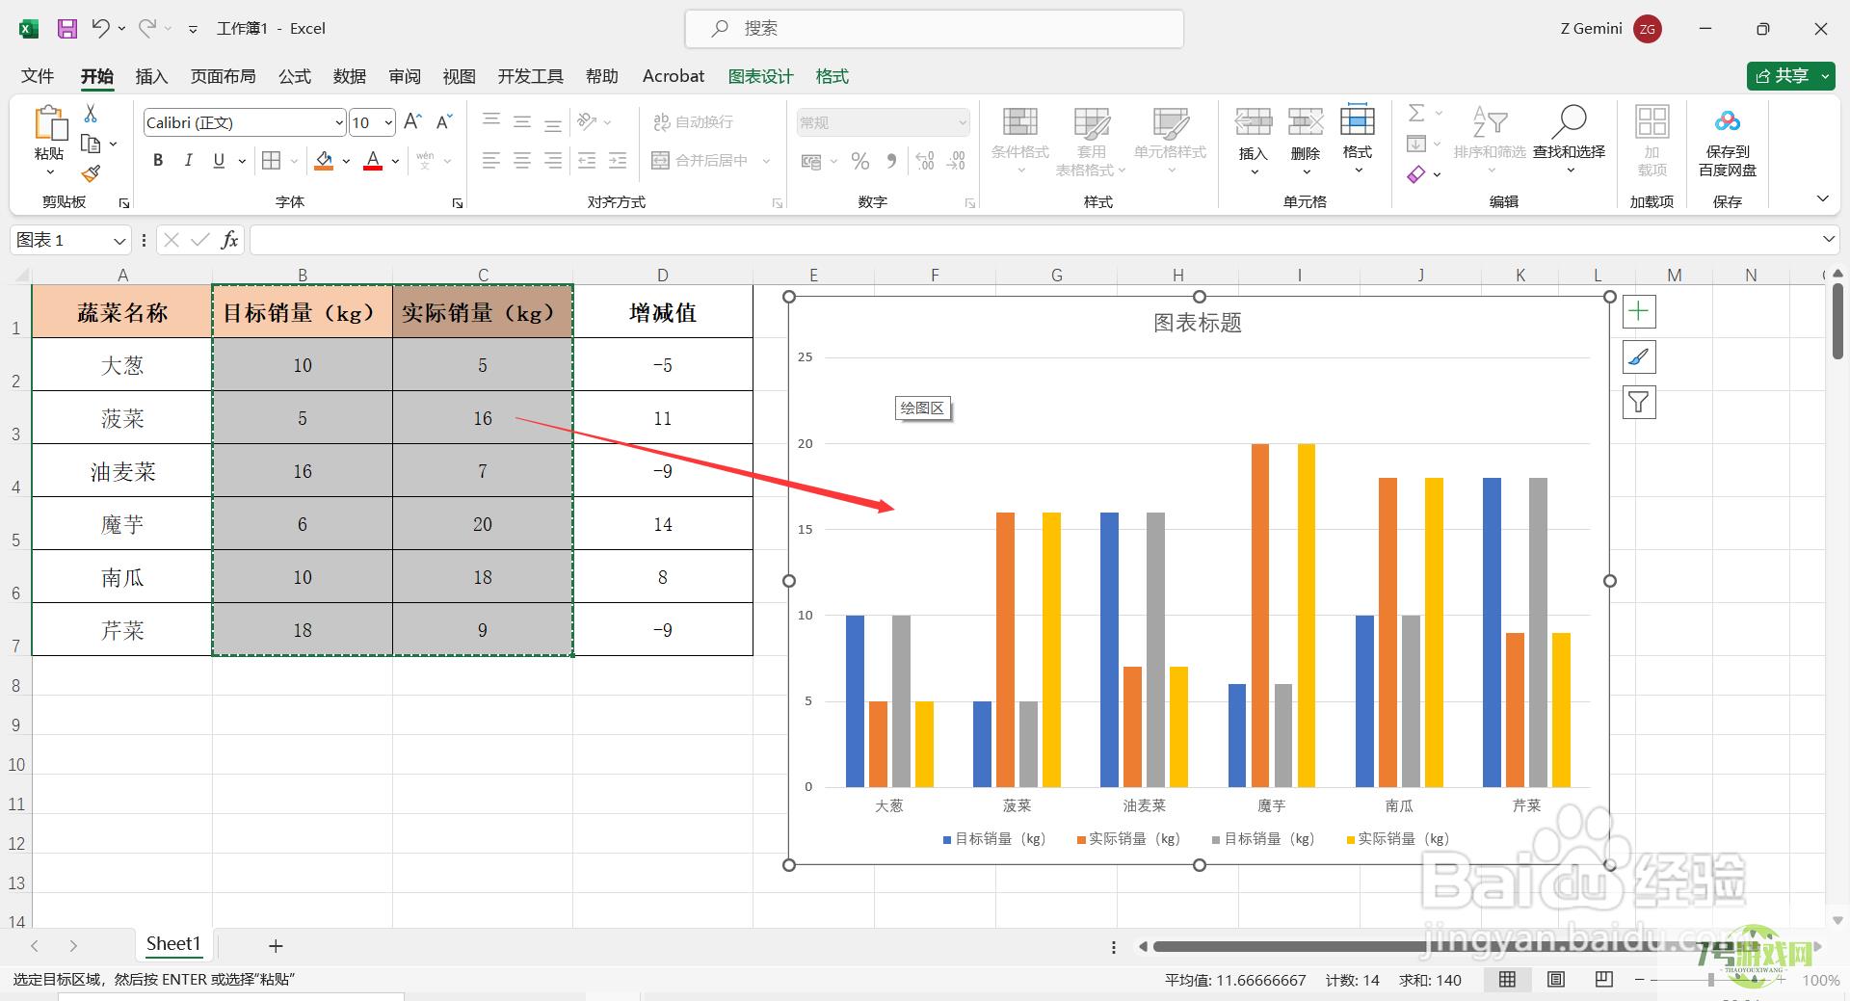Image resolution: width=1850 pixels, height=1001 pixels.
Task: Open Chart Styles paintbrush button
Action: coord(1639,357)
